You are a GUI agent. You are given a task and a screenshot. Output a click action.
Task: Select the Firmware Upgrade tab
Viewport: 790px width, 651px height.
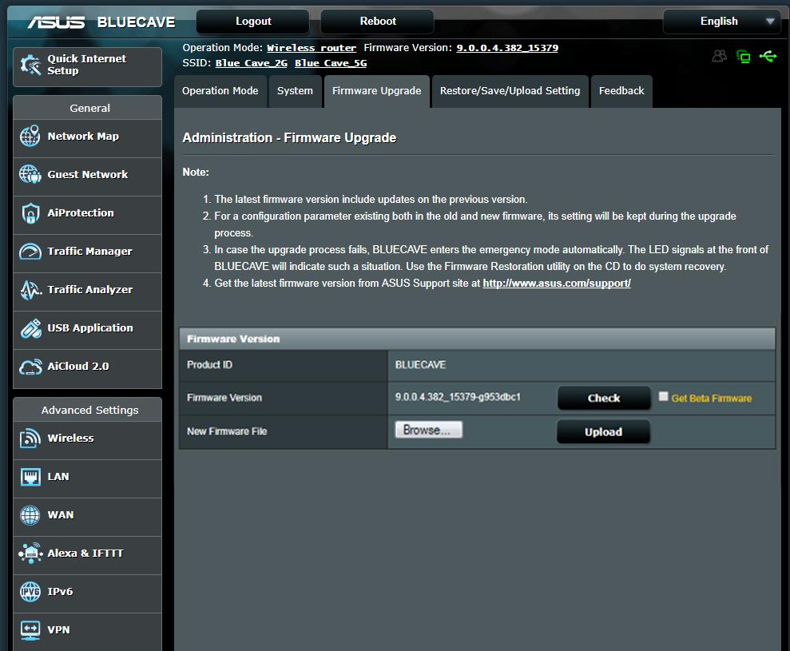pos(376,91)
